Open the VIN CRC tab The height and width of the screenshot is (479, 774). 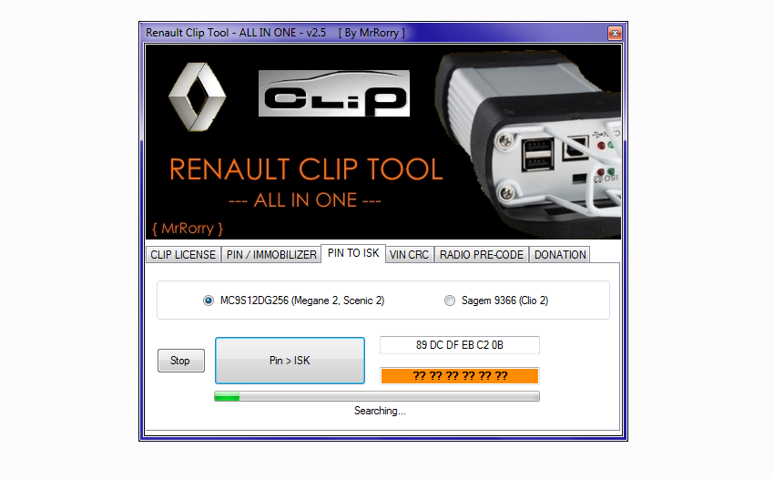(x=409, y=255)
